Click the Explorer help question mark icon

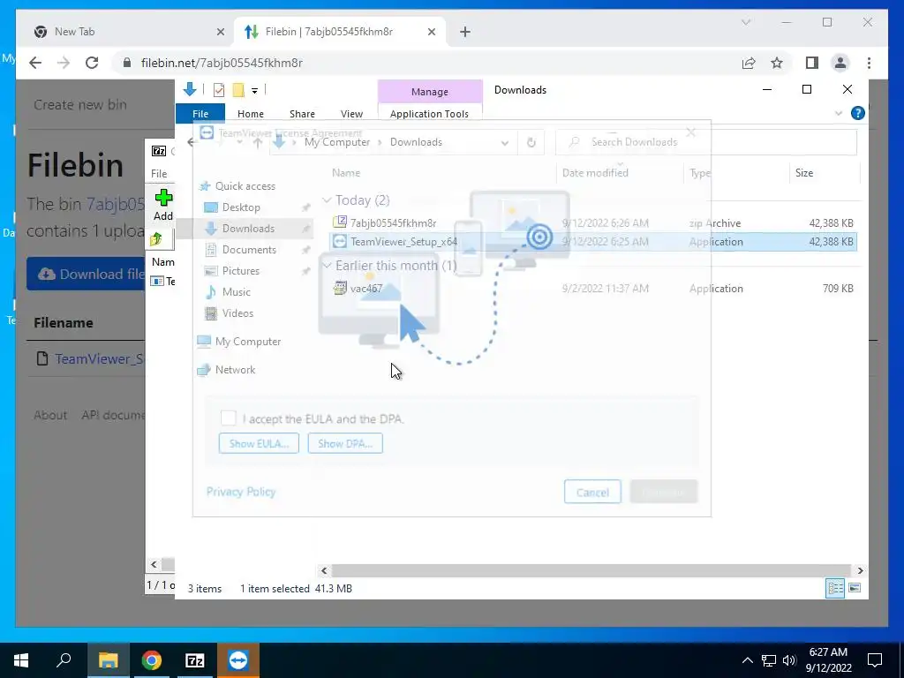[857, 113]
